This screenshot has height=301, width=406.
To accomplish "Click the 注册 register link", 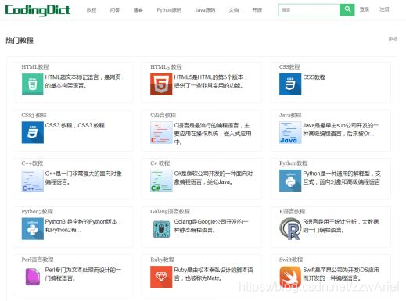I will click(x=384, y=9).
